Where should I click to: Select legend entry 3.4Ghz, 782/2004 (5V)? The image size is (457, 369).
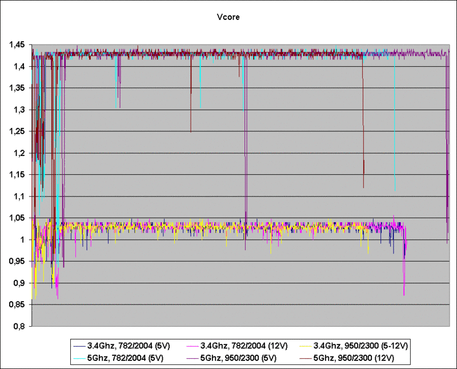(x=122, y=346)
